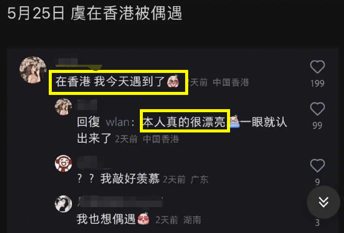Click the title 5月25日 虞在香港被偶遇
Image resolution: width=344 pixels, height=233 pixels.
point(95,13)
